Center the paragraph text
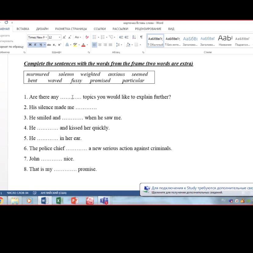253x253 pixels. point(100,45)
